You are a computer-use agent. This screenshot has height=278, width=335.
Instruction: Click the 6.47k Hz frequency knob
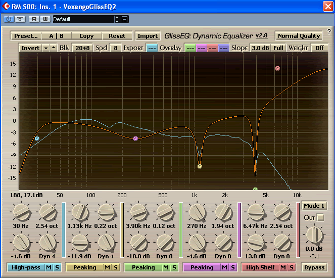click(256, 212)
